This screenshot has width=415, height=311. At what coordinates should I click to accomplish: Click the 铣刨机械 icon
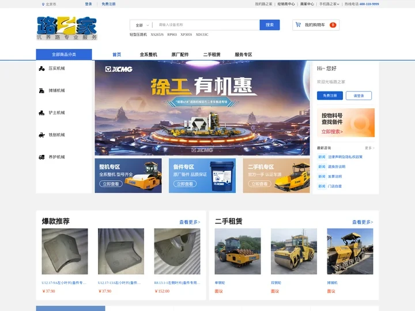click(x=41, y=135)
